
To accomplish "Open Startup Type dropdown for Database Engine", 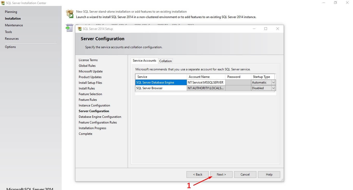I will pyautogui.click(x=273, y=82).
